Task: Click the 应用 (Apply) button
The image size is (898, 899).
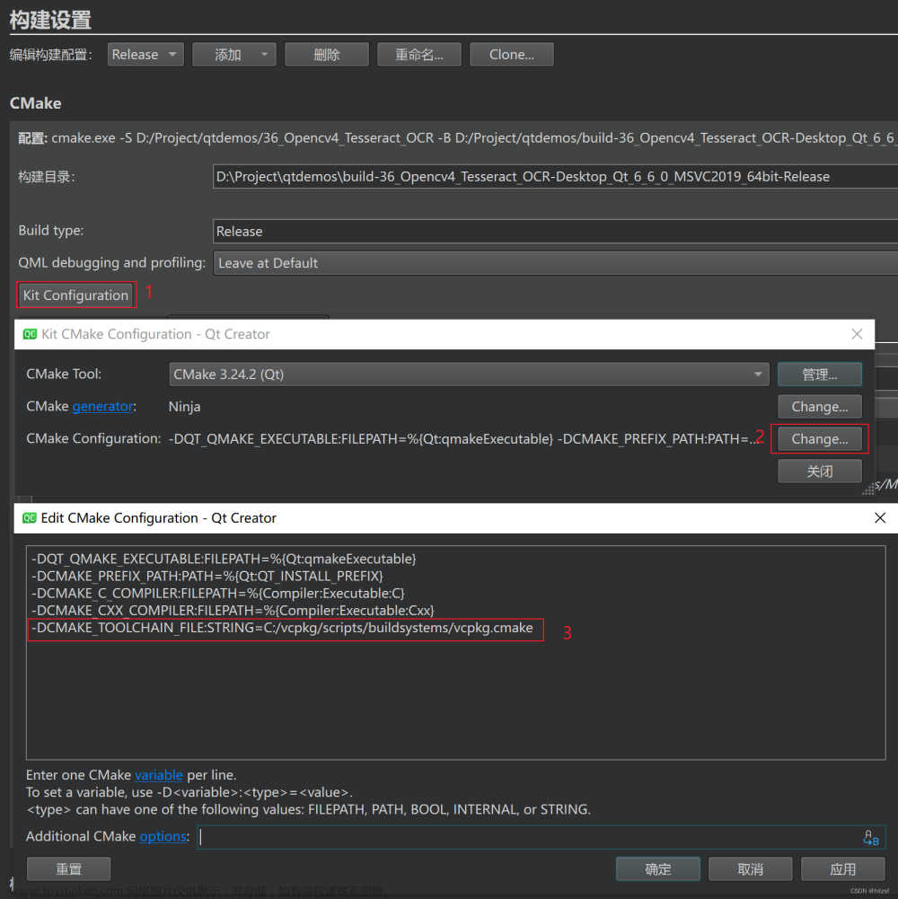Action: [842, 869]
